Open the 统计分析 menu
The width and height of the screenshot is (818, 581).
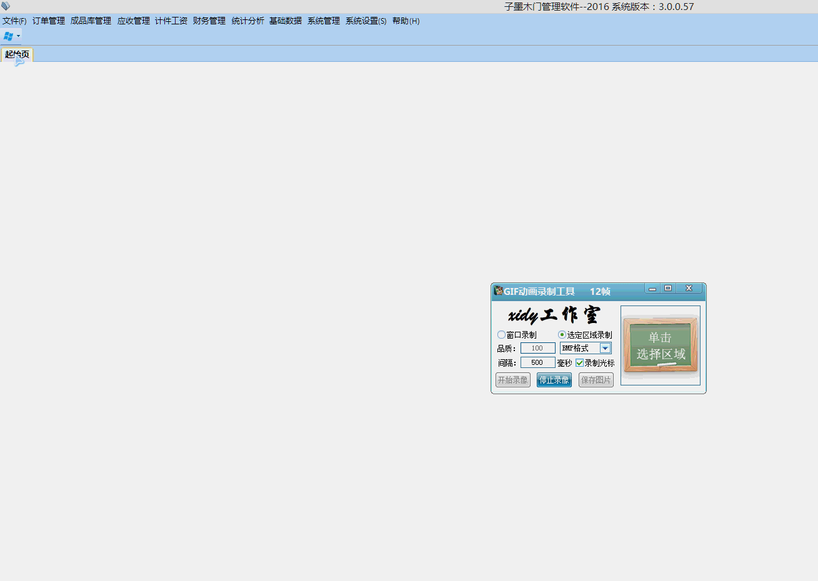click(247, 21)
